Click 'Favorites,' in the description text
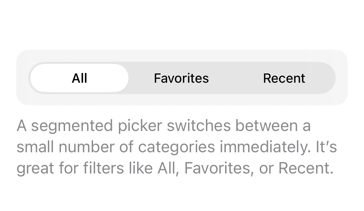The image size is (364, 211). [219, 168]
